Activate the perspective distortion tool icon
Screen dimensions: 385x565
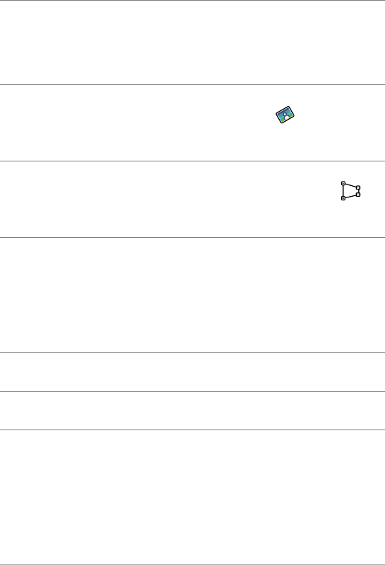(350, 190)
